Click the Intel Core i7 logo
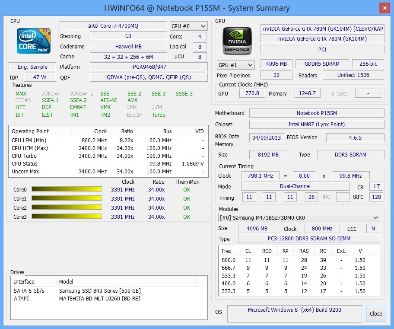394x329 pixels. click(x=34, y=41)
